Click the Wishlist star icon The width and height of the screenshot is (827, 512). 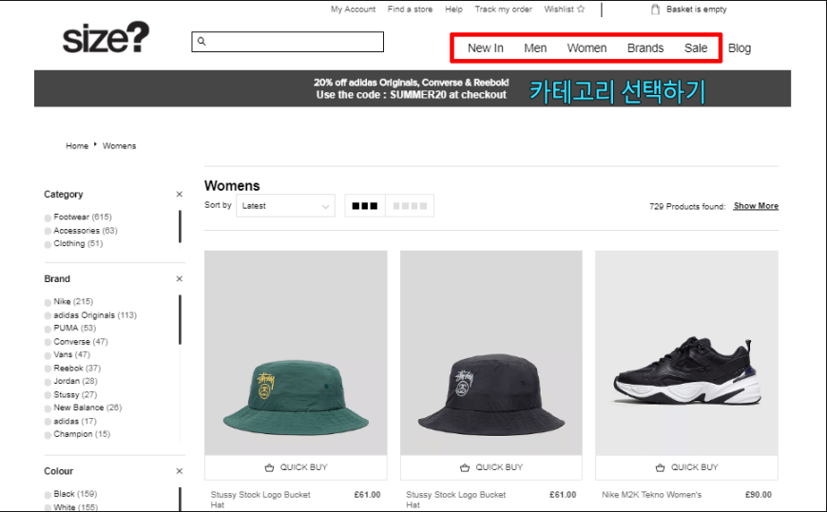pos(581,9)
